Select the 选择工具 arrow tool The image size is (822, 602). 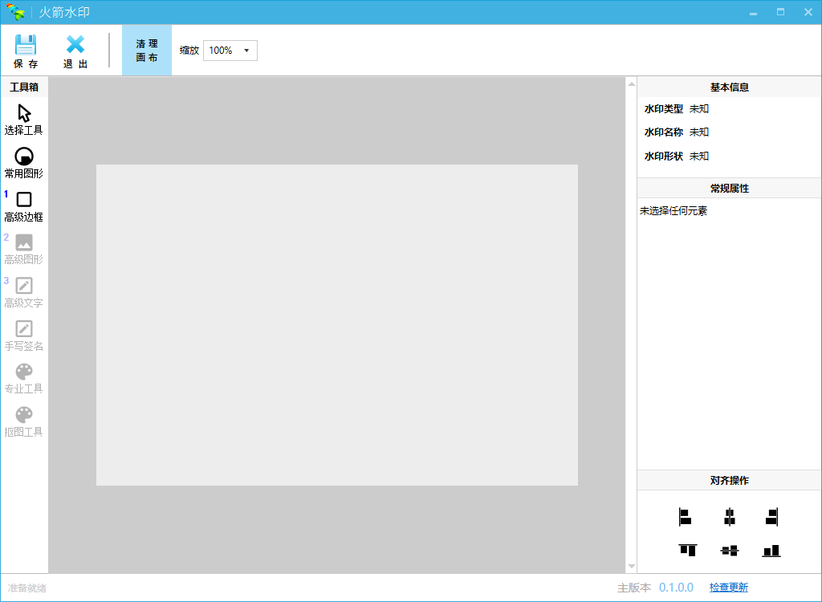(x=24, y=120)
